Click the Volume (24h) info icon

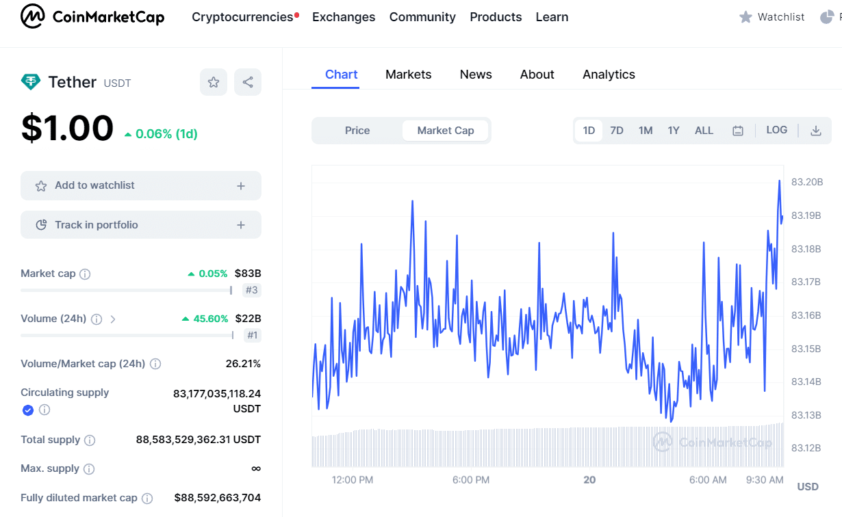[x=97, y=319]
